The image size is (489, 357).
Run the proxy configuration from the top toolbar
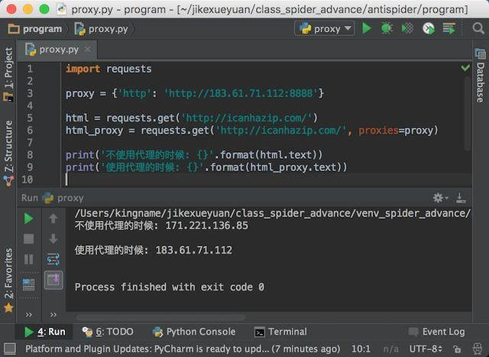pyautogui.click(x=367, y=28)
